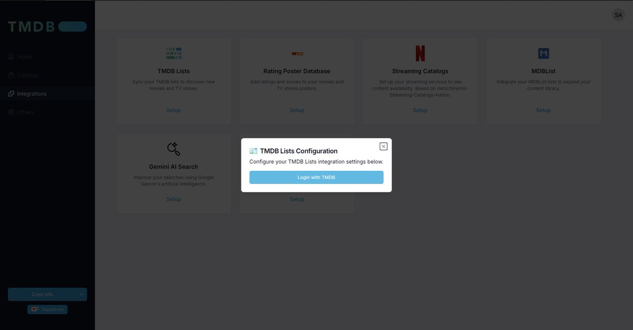Click Setup under Rating Poster Database
The image size is (633, 330).
pyautogui.click(x=297, y=110)
